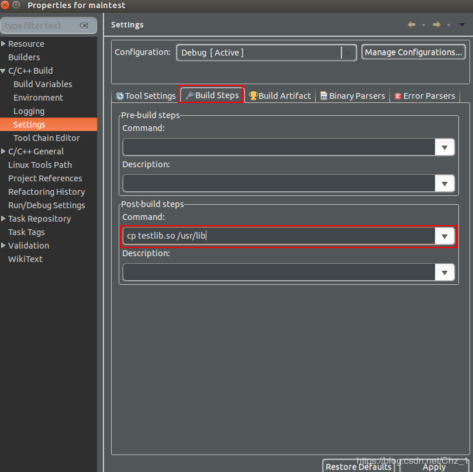Open Tool Chain Editor page
This screenshot has width=473, height=472.
pos(47,138)
